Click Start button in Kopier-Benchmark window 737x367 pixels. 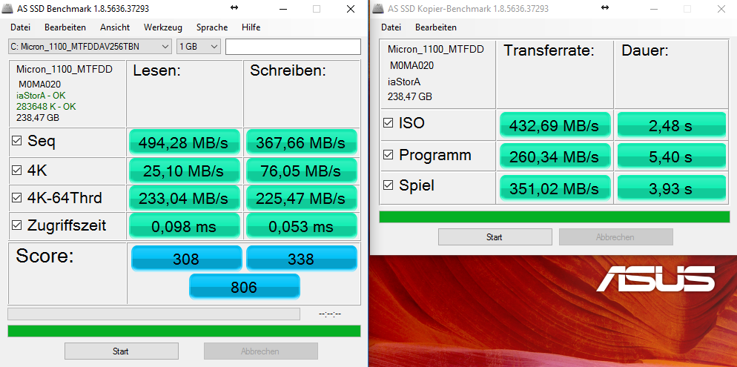[495, 237]
